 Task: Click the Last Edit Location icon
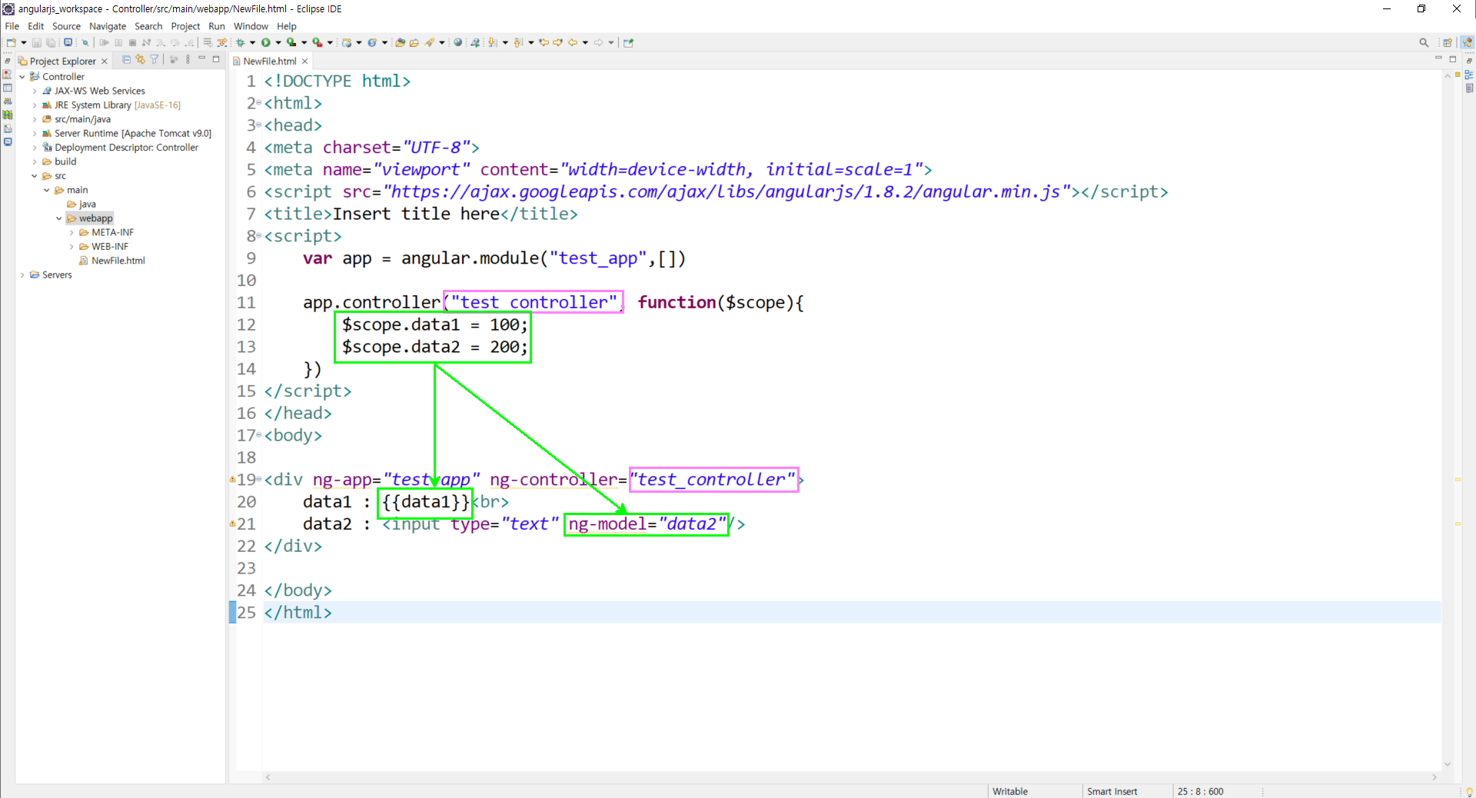(x=544, y=43)
